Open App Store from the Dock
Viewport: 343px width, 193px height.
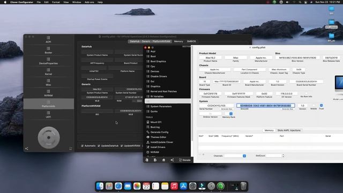pyautogui.click(x=183, y=186)
